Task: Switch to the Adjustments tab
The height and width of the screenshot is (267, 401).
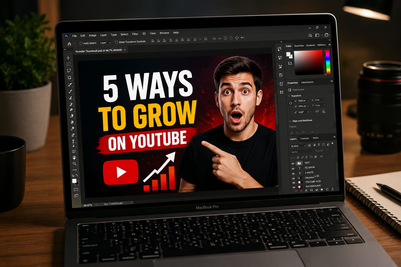Action: click(x=307, y=82)
